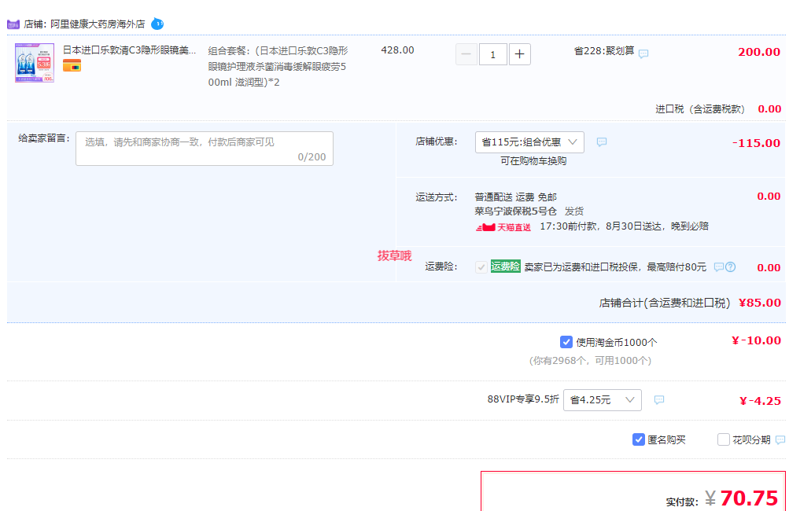Toggle the 运费险 shipping insurance checkbox
The height and width of the screenshot is (511, 789).
pos(481,267)
